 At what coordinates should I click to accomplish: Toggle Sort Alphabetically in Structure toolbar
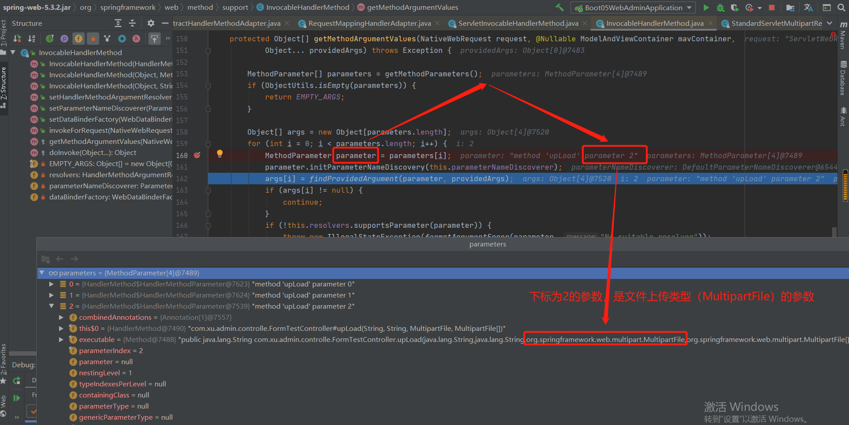[32, 39]
